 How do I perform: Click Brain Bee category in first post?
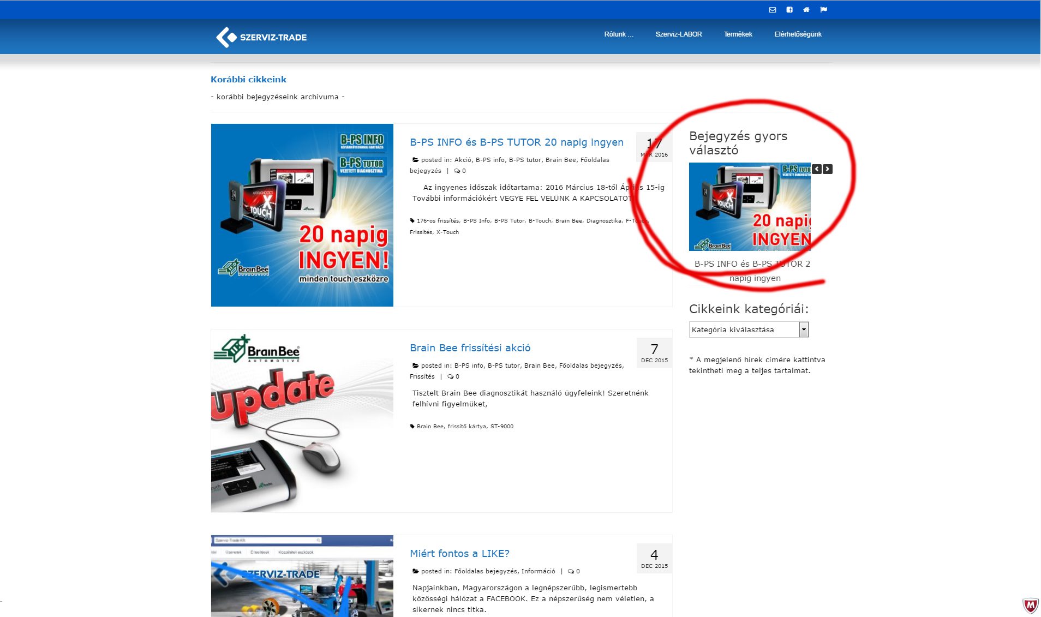click(x=560, y=160)
